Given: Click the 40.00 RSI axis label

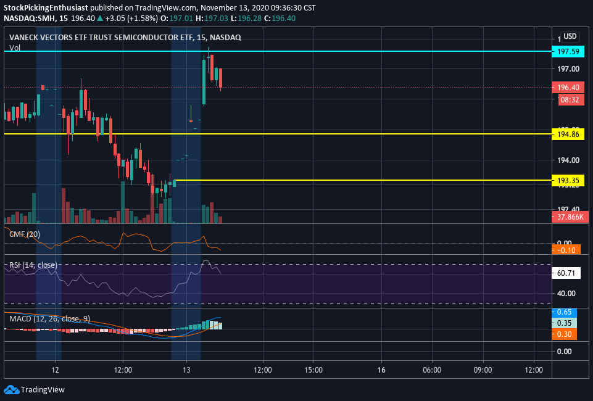Looking at the screenshot, I should [x=566, y=293].
